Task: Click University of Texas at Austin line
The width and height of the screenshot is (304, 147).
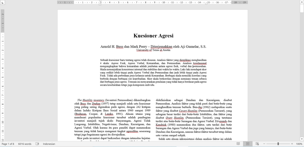Action: click(x=153, y=50)
